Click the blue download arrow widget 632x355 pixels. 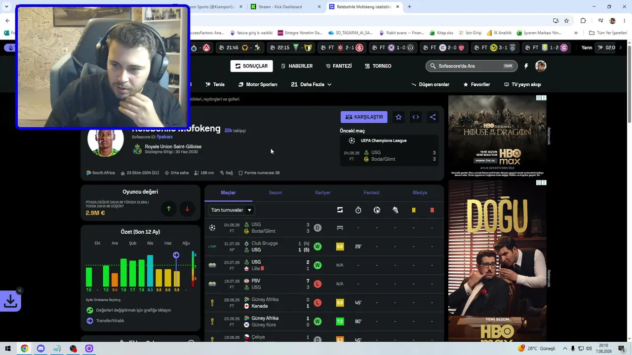click(10, 301)
